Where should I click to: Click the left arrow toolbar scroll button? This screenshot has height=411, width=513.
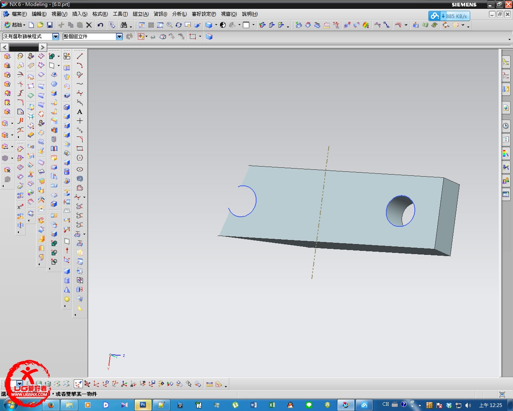5,47
